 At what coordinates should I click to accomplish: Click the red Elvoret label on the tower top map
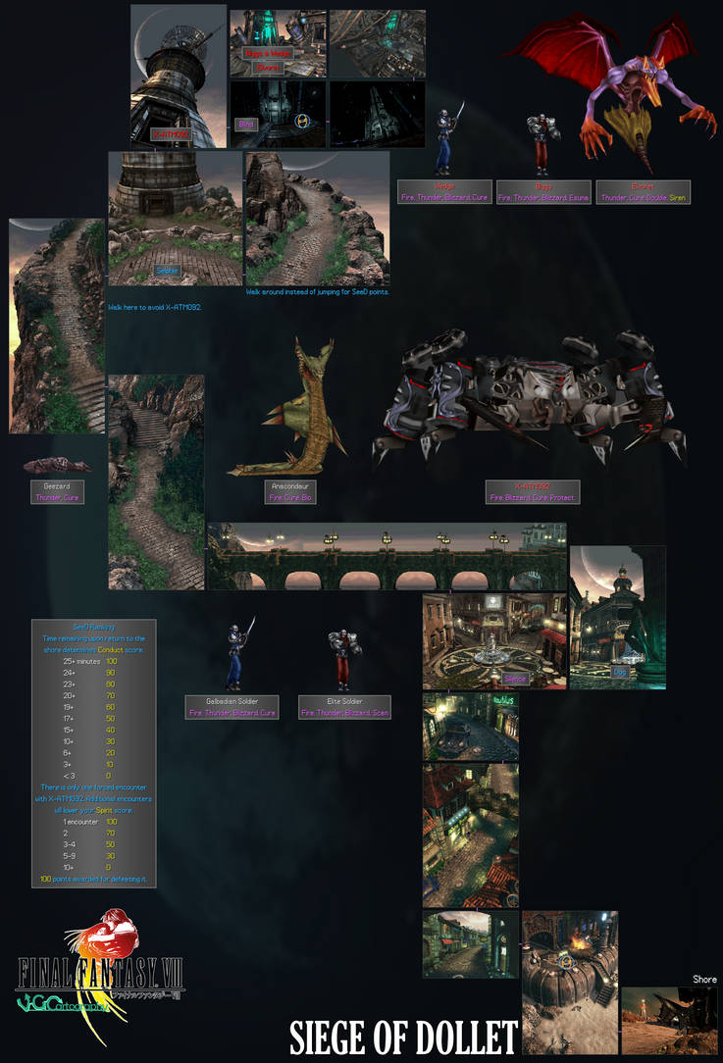coord(268,67)
